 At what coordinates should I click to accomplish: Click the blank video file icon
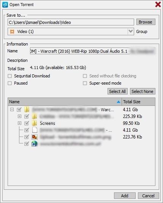(x=35, y=130)
